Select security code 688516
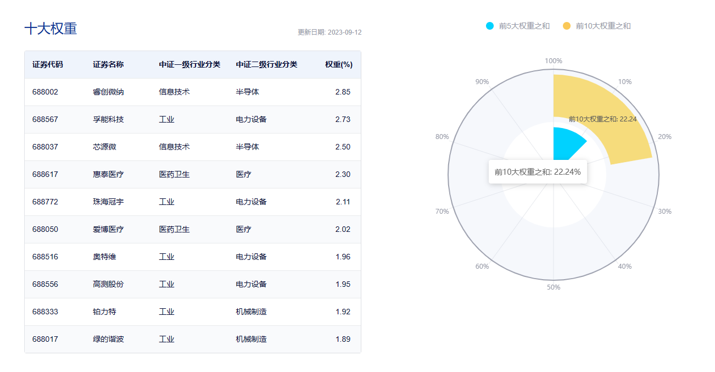The width and height of the screenshot is (715, 372). point(45,257)
